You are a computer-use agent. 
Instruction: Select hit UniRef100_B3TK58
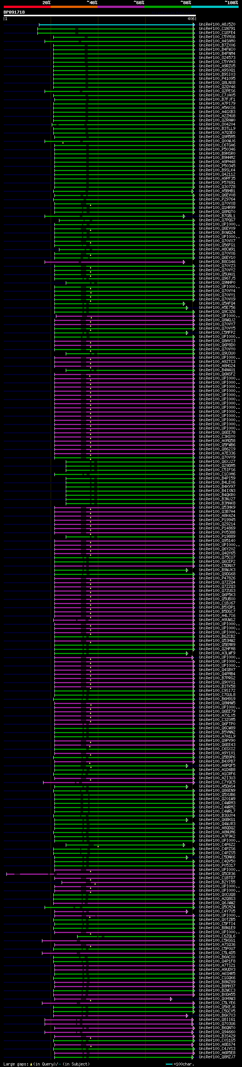click(217, 687)
